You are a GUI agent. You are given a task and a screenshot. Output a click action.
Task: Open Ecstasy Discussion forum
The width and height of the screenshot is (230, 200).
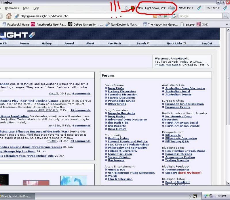click(x=122, y=91)
